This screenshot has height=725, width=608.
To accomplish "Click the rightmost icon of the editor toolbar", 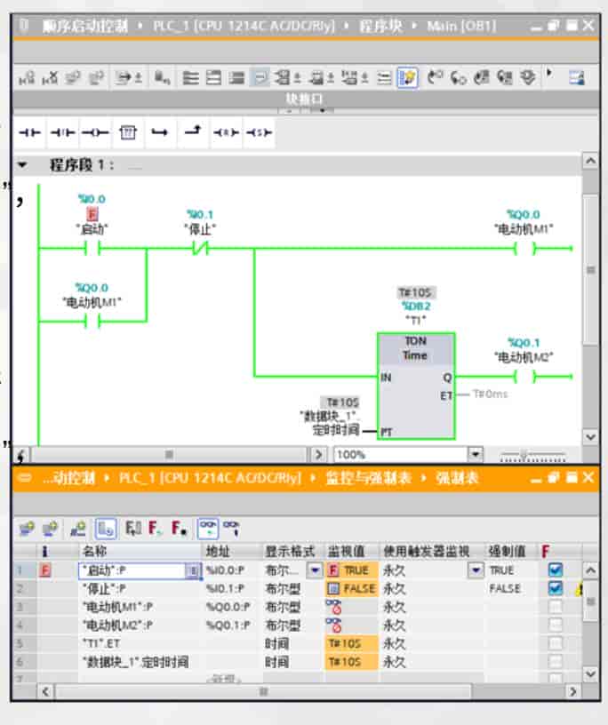I will coord(577,77).
